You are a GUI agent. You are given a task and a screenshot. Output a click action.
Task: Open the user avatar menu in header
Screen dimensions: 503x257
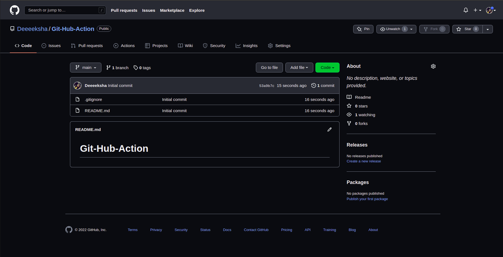(491, 10)
